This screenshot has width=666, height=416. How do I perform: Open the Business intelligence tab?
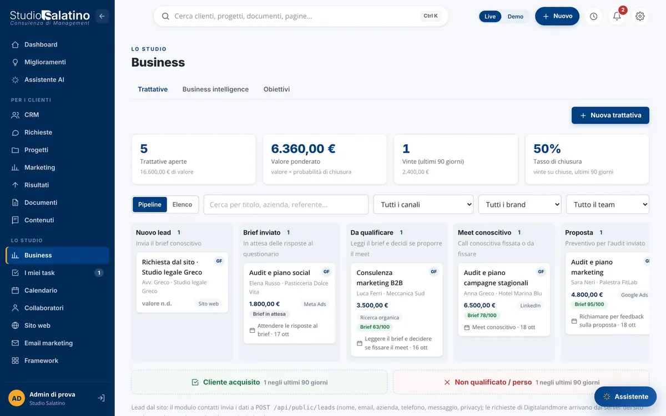pyautogui.click(x=215, y=89)
